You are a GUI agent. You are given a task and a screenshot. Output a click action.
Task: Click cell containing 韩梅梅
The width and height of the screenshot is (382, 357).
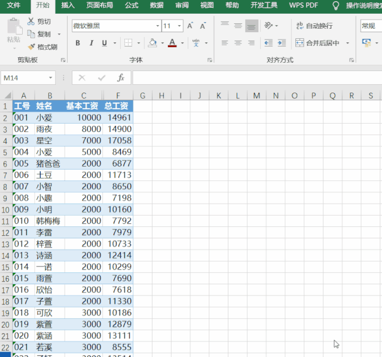coord(50,221)
